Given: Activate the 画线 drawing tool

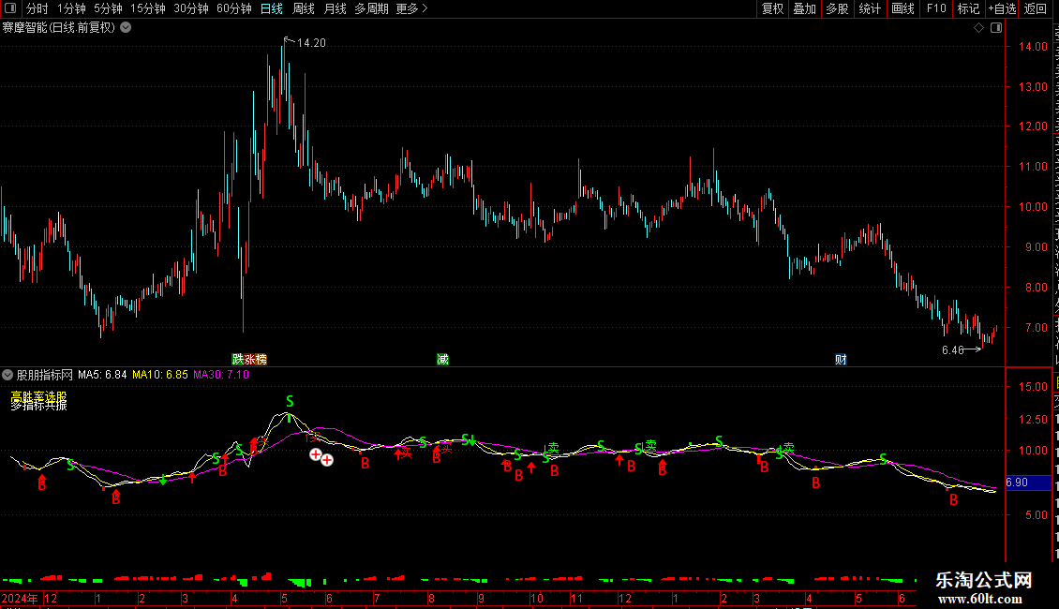Looking at the screenshot, I should click(903, 8).
